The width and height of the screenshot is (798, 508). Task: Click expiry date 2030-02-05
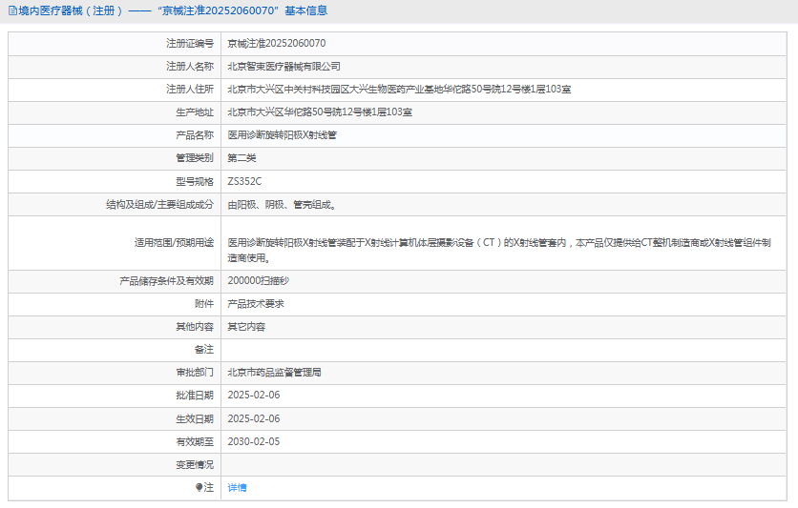pyautogui.click(x=254, y=441)
